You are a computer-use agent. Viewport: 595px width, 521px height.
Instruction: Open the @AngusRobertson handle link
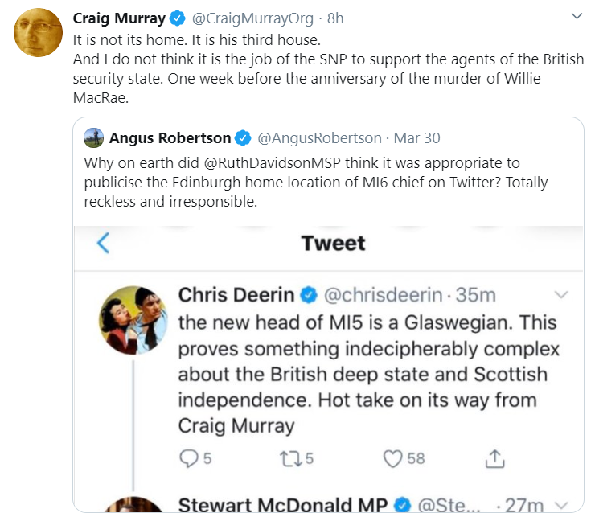click(319, 138)
